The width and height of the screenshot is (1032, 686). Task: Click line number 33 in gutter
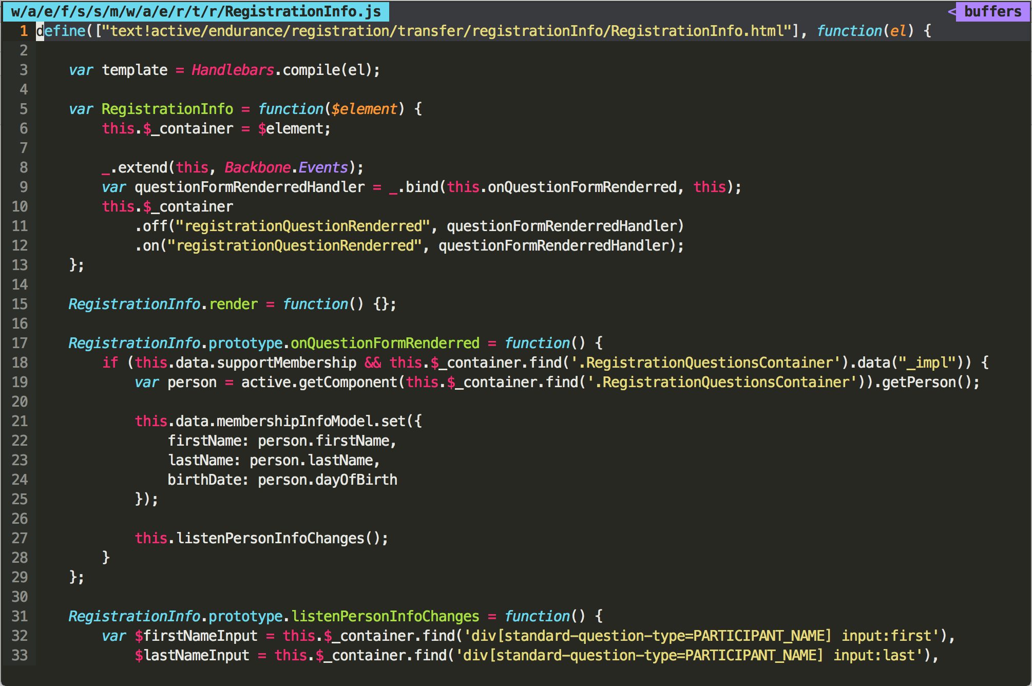tap(20, 655)
